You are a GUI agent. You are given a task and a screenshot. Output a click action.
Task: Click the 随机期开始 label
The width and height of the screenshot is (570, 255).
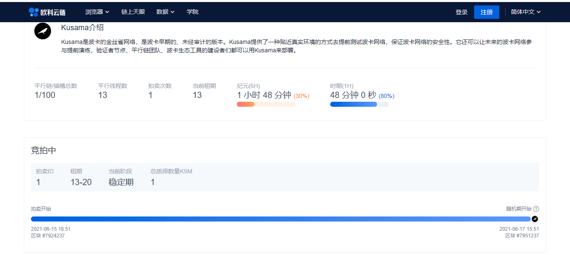coord(519,209)
